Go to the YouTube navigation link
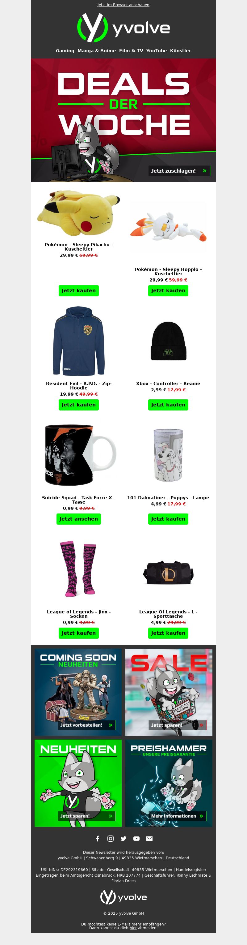Viewport: 247px width, 945px height. [157, 51]
